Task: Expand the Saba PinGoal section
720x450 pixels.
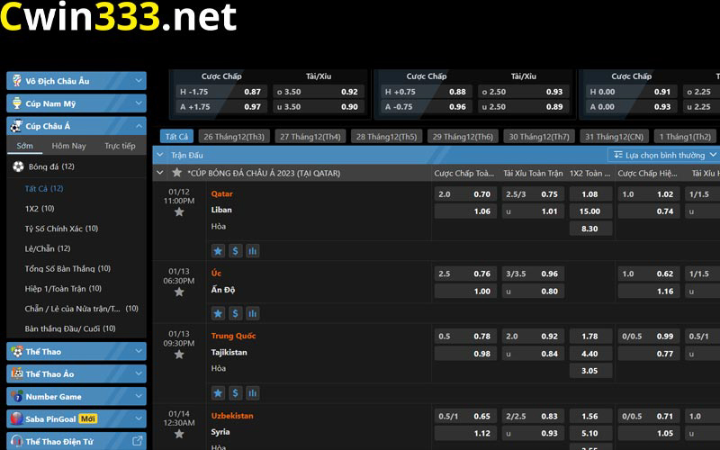Action: 139,418
